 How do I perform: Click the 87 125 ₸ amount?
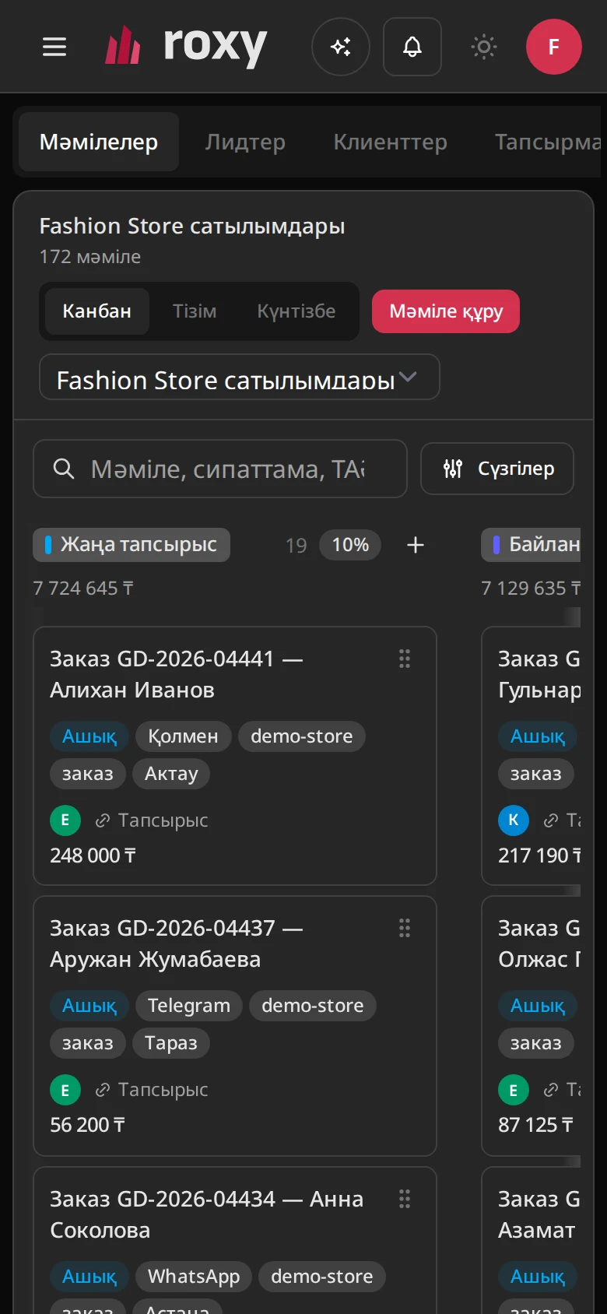536,1125
